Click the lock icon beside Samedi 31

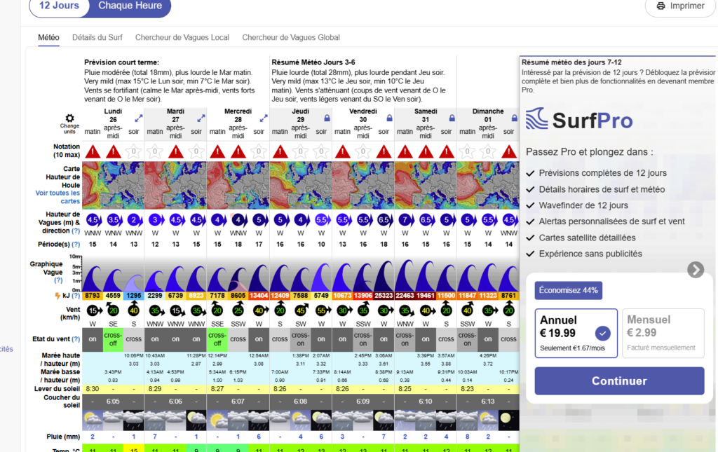(452, 119)
